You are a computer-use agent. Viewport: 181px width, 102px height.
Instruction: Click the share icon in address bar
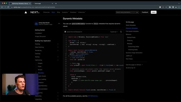163,7
